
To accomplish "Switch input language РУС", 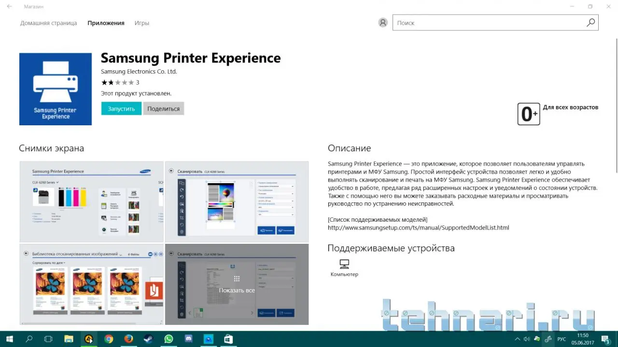I will point(562,339).
